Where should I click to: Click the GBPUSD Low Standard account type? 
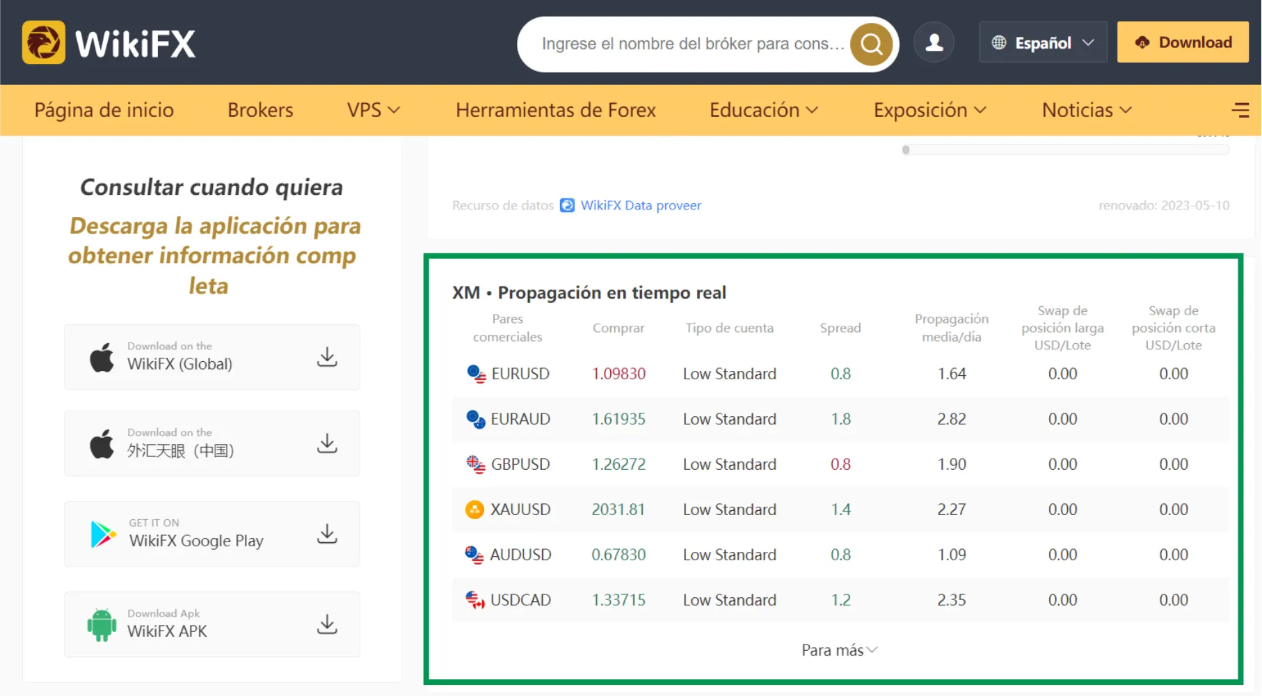point(729,464)
